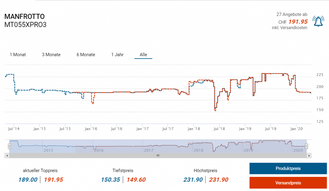Image resolution: width=329 pixels, height=191 pixels.
Task: Click the scrollbar left arrow
Action: point(7,155)
